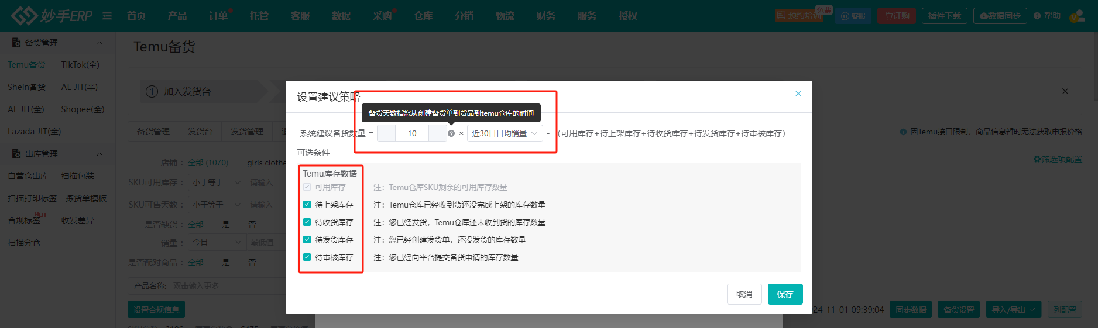Open the 订单 top menu
Viewport: 1098px width, 328px height.
[218, 16]
